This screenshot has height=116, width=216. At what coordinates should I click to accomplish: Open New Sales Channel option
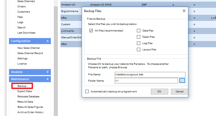[28, 48]
